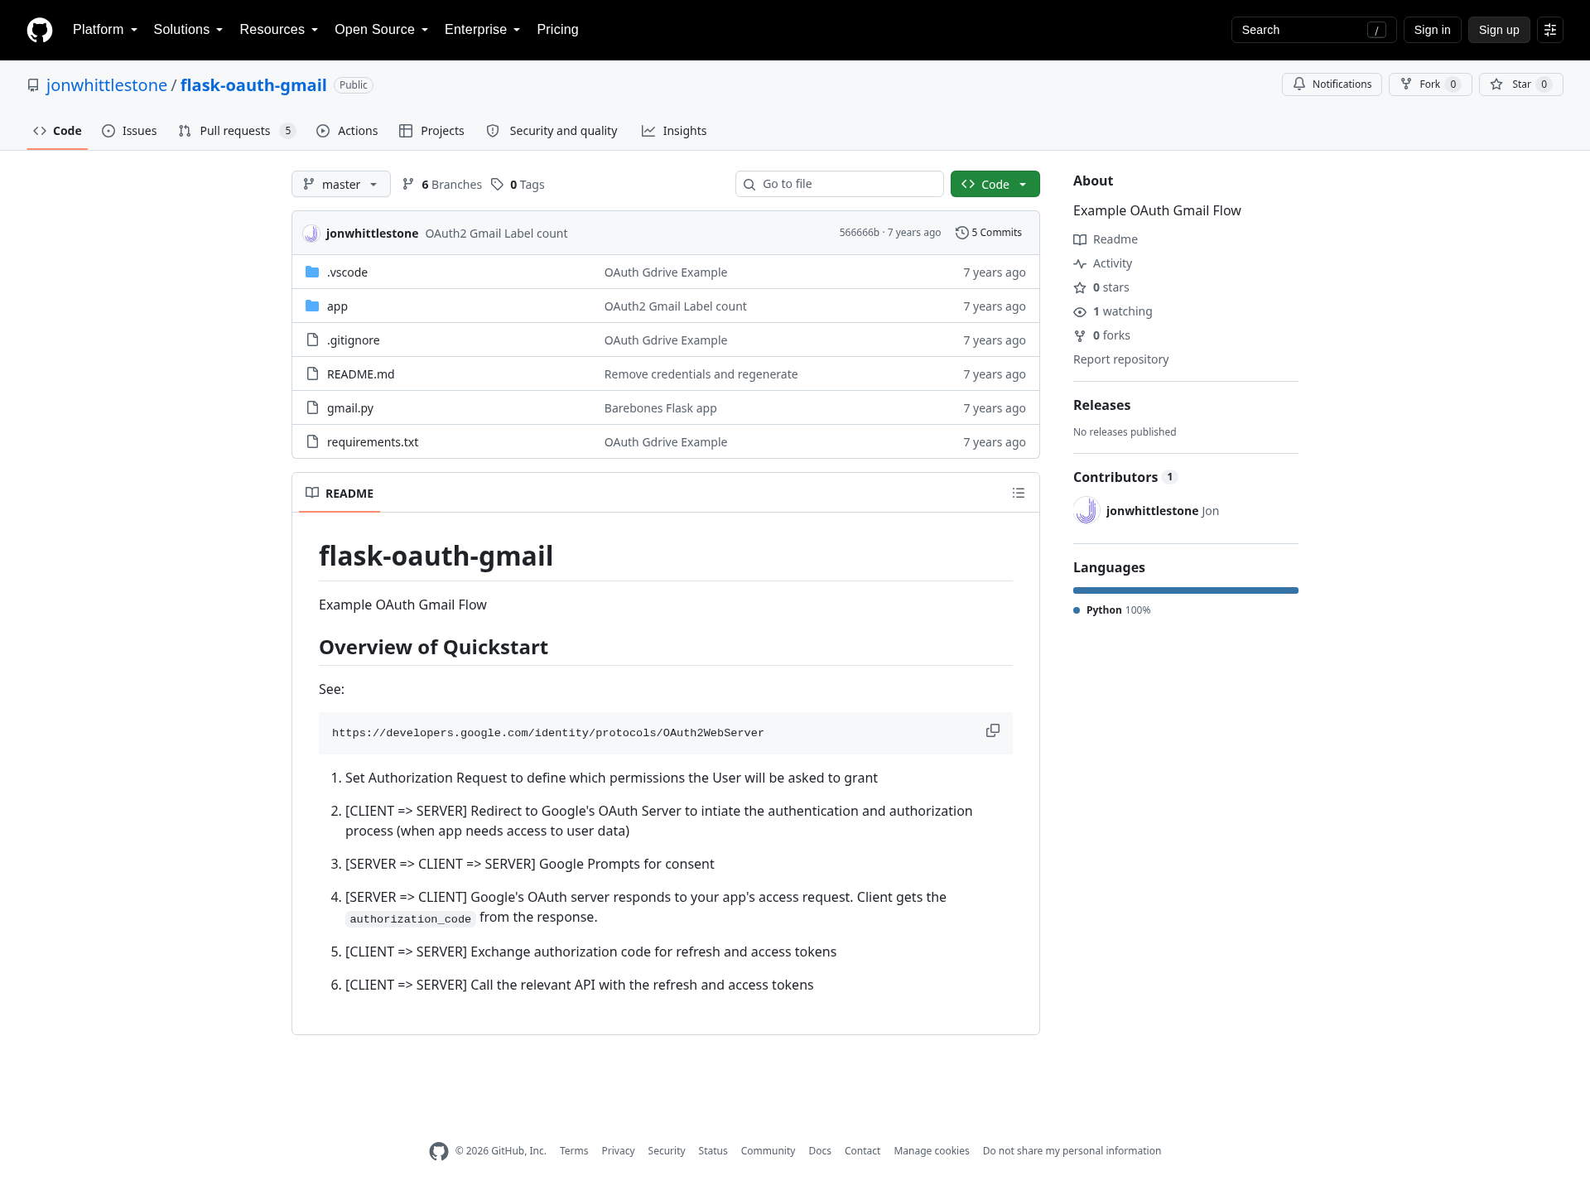Click the Notifications bell button

coord(1332,84)
